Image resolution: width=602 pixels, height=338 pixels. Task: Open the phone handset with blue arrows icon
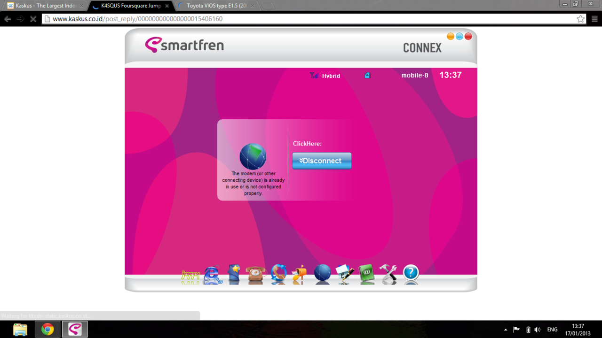coord(278,273)
